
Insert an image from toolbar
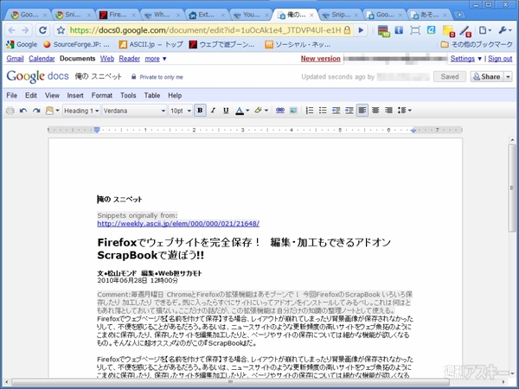pos(293,111)
